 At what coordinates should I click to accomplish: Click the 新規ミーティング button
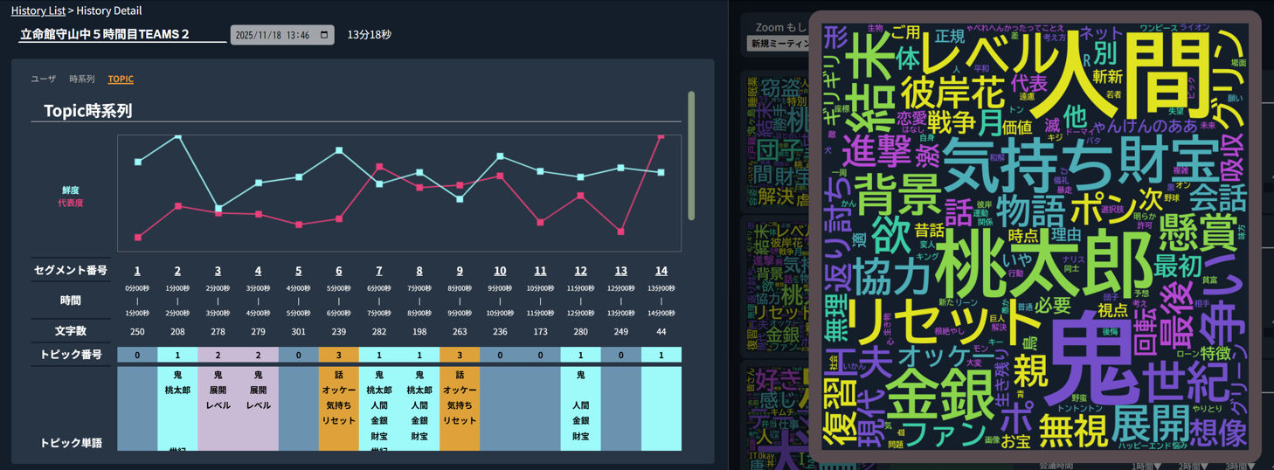click(776, 44)
